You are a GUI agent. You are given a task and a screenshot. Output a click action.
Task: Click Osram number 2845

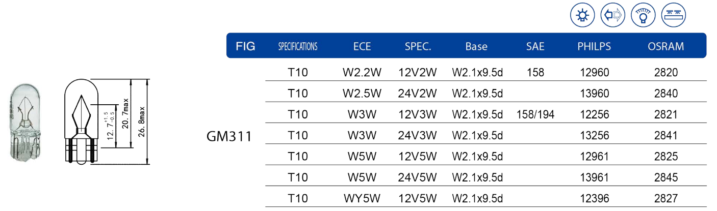coord(665,177)
